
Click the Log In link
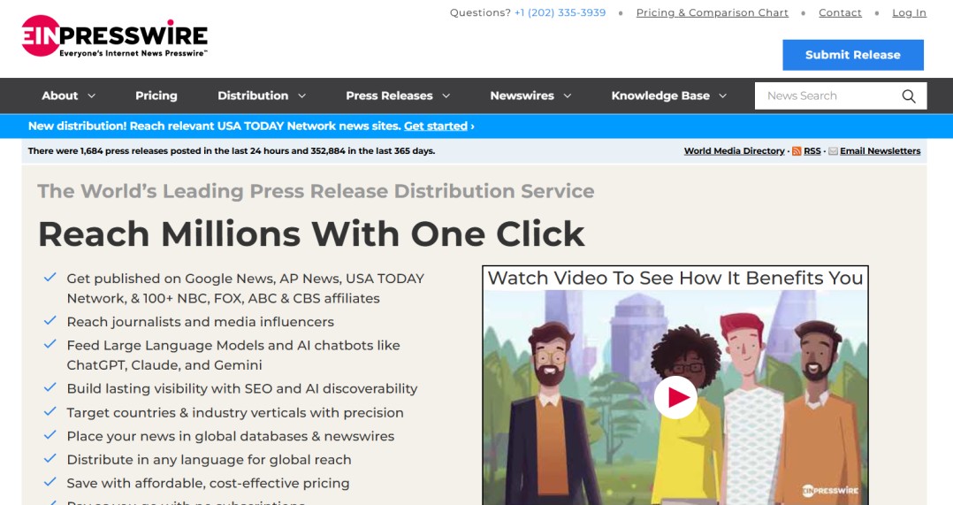[x=909, y=12]
